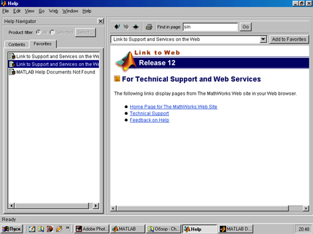
Task: Open the Edit menu
Action: [17, 11]
